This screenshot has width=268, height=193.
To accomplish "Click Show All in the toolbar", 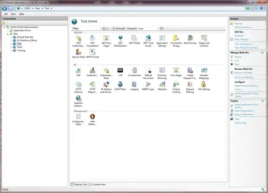I will click(119, 29).
